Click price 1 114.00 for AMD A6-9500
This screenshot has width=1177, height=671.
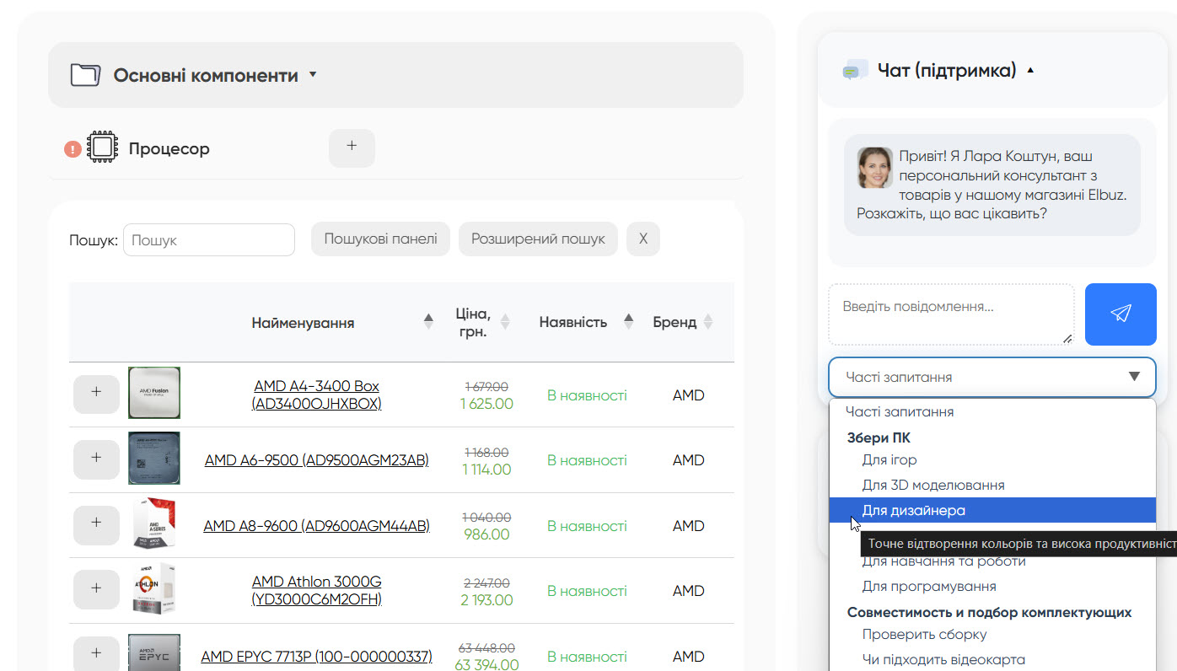(x=486, y=470)
